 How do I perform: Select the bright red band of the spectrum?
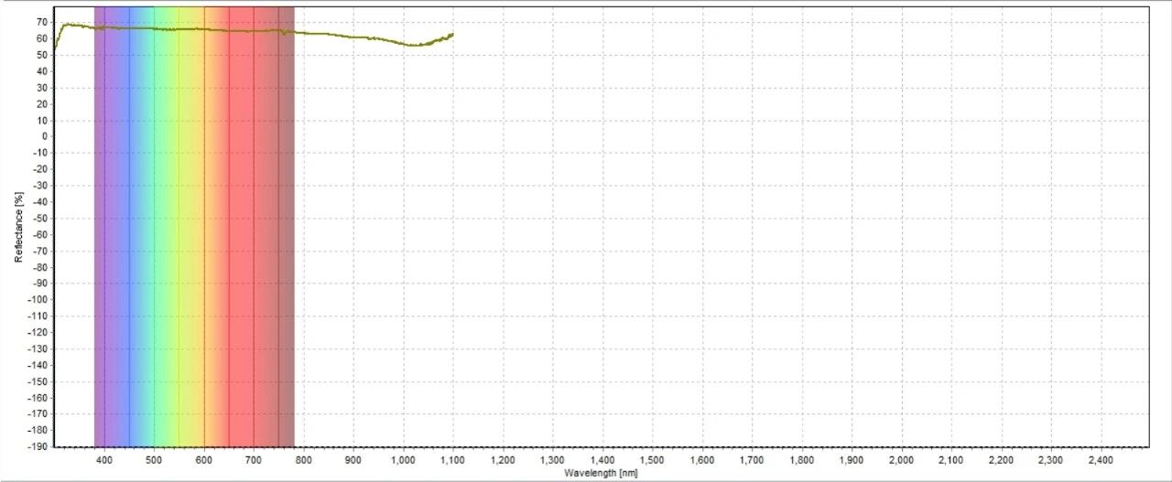(242, 229)
